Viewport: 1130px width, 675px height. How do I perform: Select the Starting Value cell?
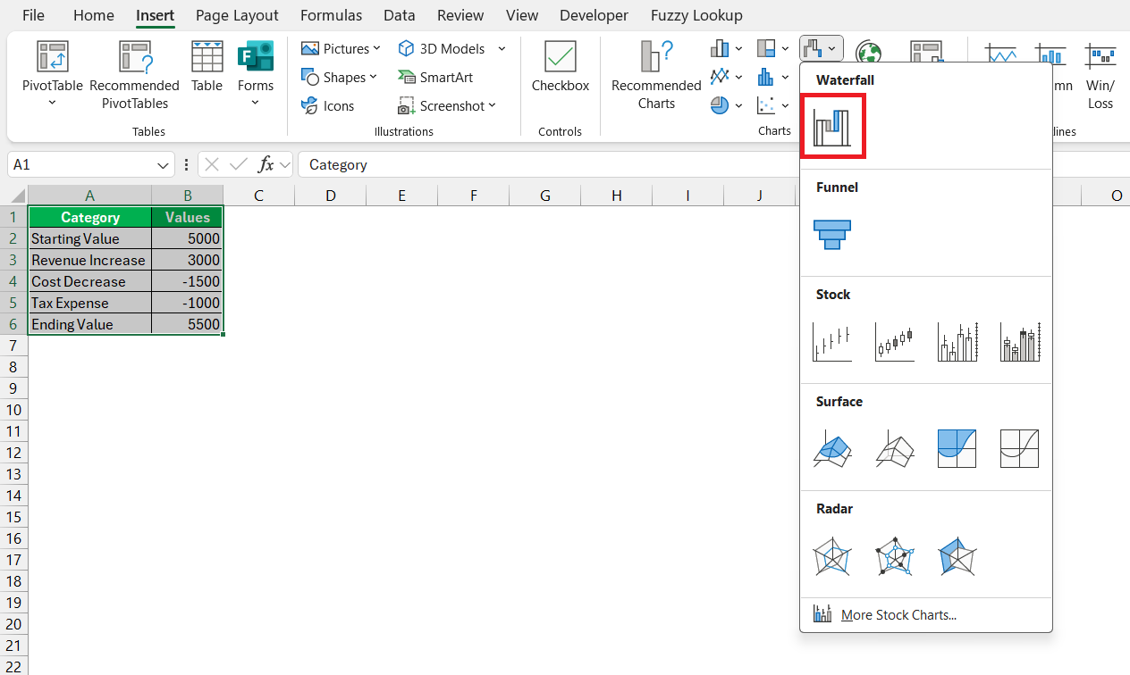pos(90,238)
